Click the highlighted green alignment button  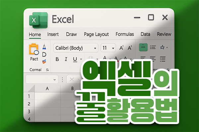pos(143,47)
